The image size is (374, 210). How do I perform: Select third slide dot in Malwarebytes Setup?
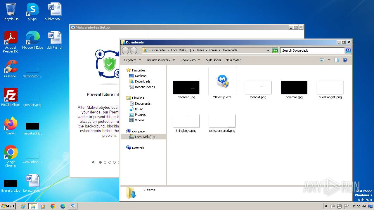[x=110, y=162]
